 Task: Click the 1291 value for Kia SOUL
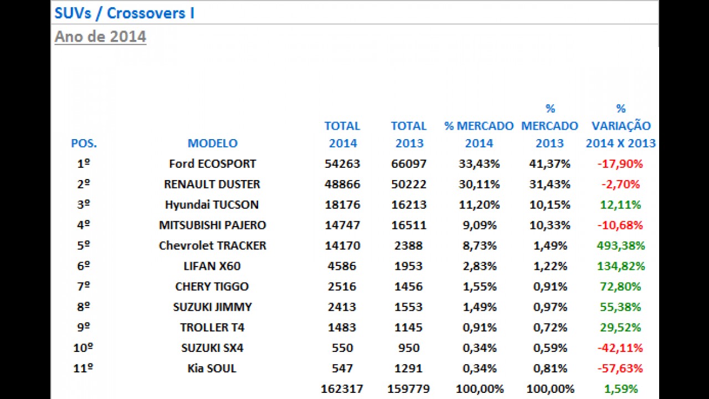coord(409,369)
